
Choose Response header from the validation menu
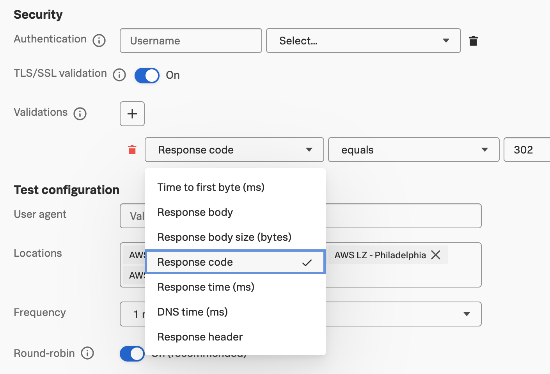click(x=200, y=337)
